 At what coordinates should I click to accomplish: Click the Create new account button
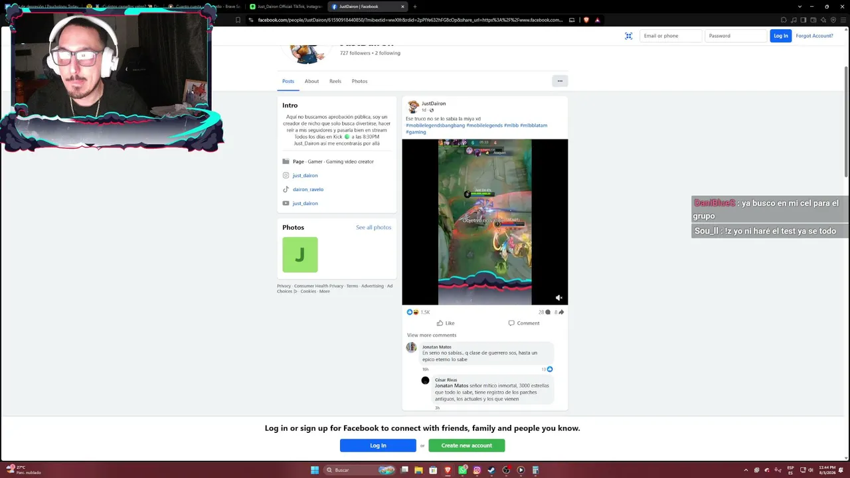(x=467, y=445)
